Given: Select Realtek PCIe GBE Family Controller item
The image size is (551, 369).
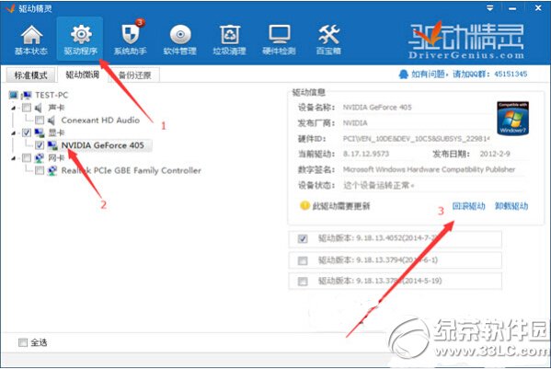Looking at the screenshot, I should (131, 170).
